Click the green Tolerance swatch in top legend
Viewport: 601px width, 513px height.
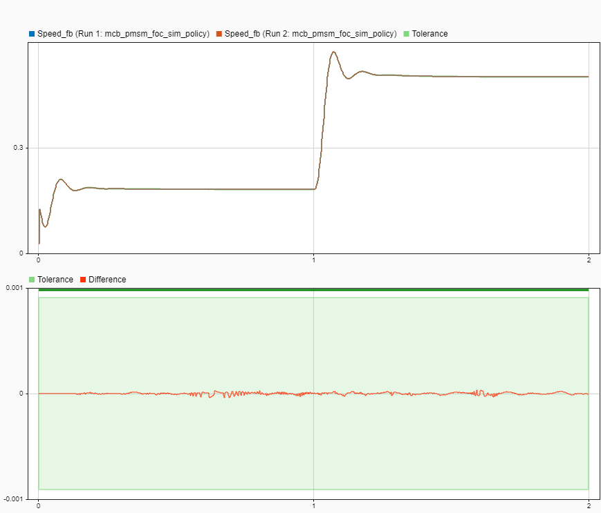click(408, 33)
